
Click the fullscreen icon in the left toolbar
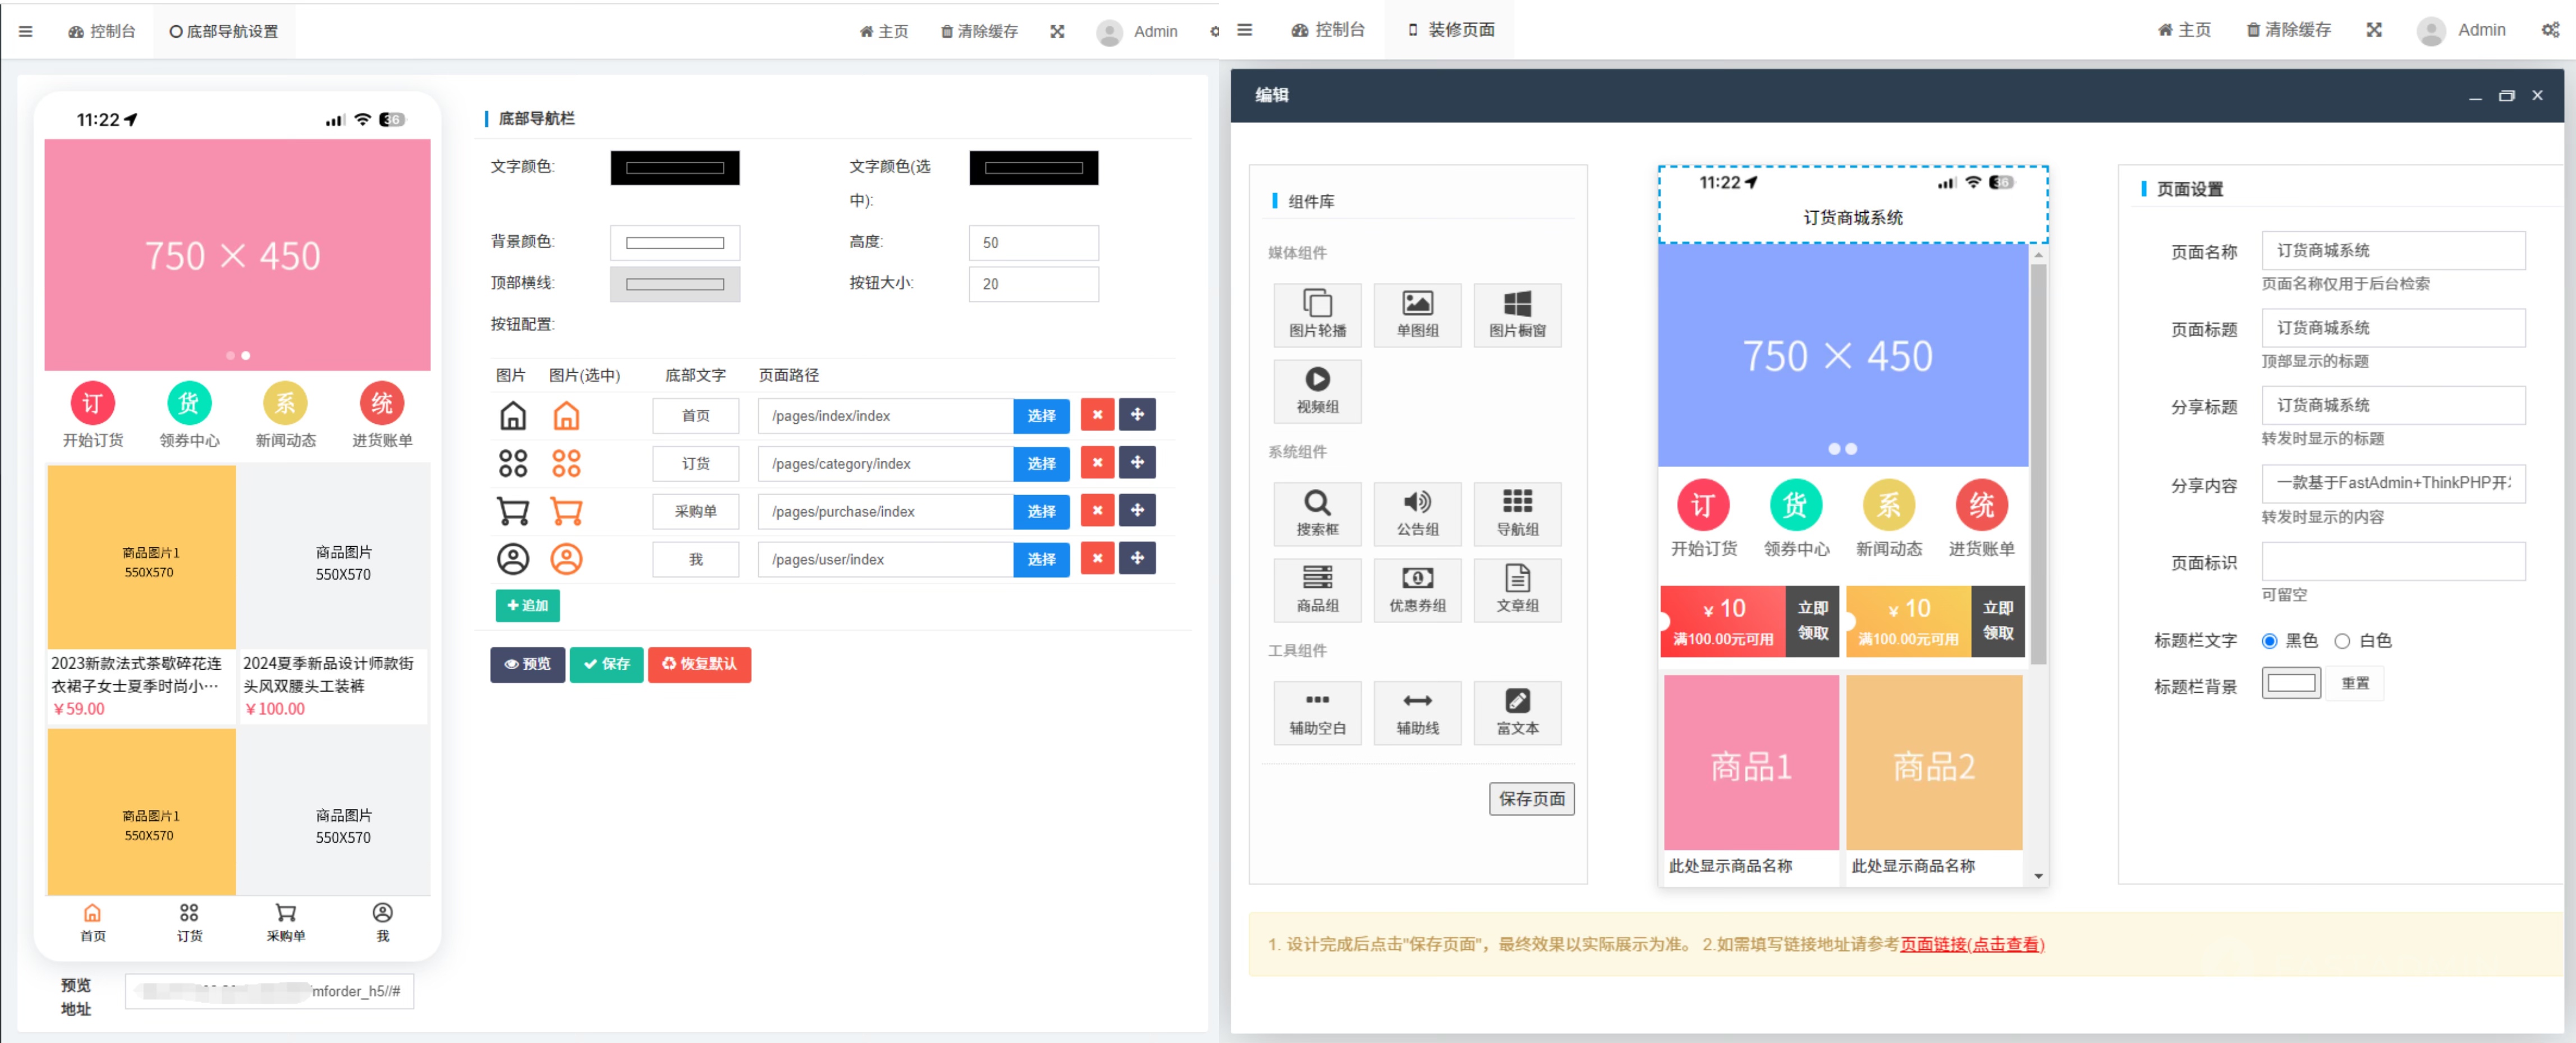coord(1057,31)
